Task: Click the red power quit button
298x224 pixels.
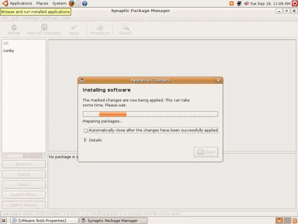Action: (295, 3)
